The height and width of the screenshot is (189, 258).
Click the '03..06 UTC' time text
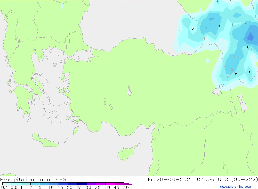point(212,179)
